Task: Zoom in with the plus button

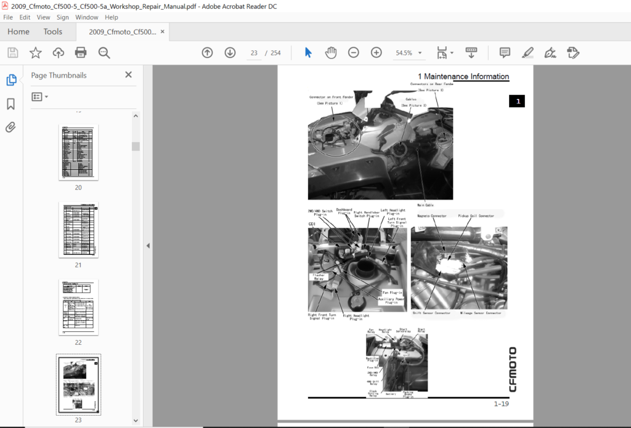Action: (x=377, y=53)
